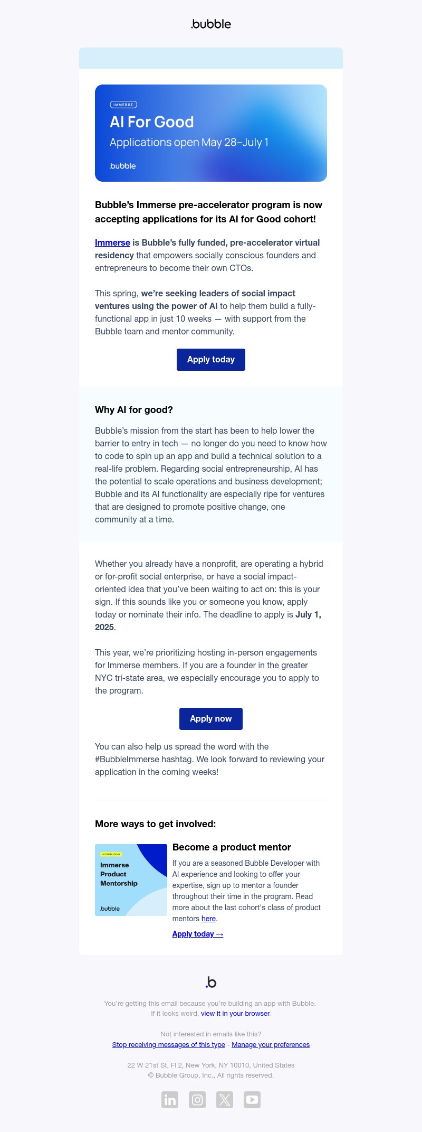Click the Immerse Product Mentorship thumbnail
This screenshot has height=1132, width=422.
point(131,880)
